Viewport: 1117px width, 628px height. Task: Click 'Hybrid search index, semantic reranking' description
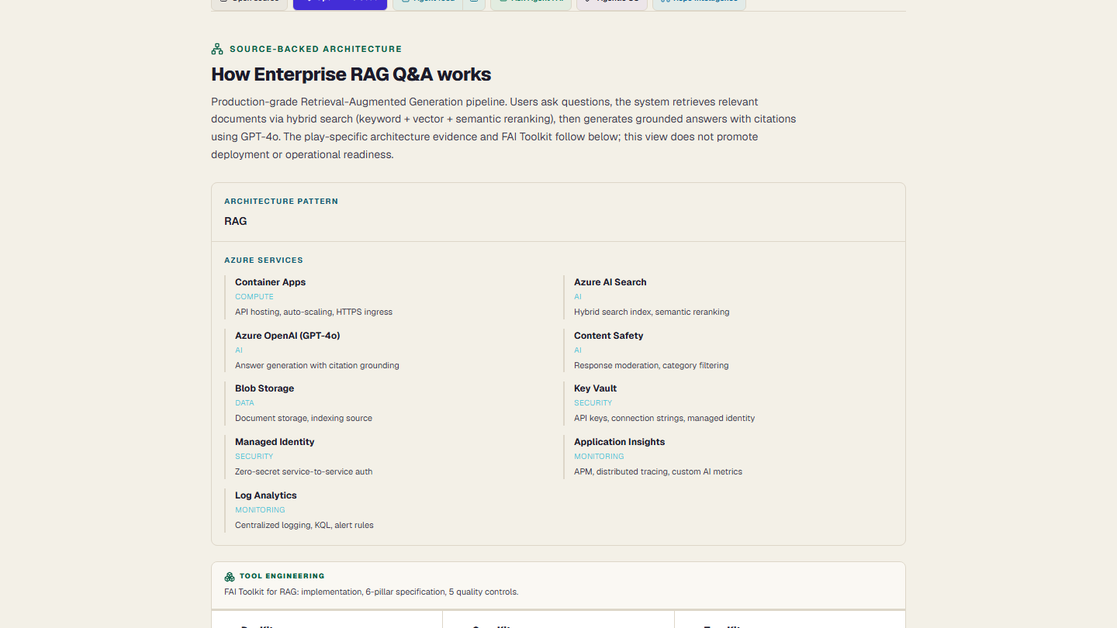(x=652, y=312)
